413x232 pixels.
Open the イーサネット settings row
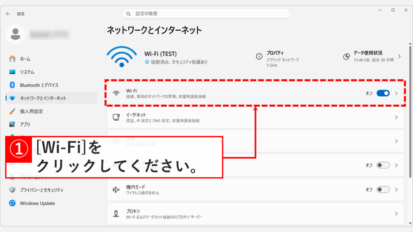(x=255, y=117)
